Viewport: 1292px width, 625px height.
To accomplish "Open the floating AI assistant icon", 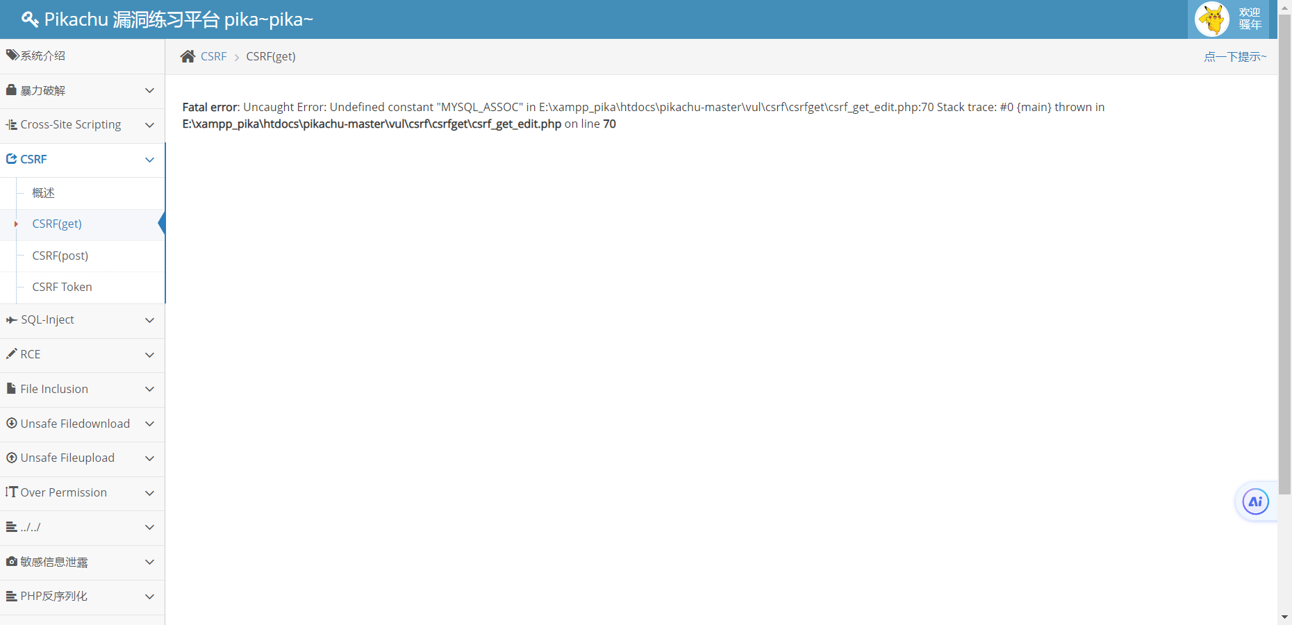I will tap(1255, 501).
